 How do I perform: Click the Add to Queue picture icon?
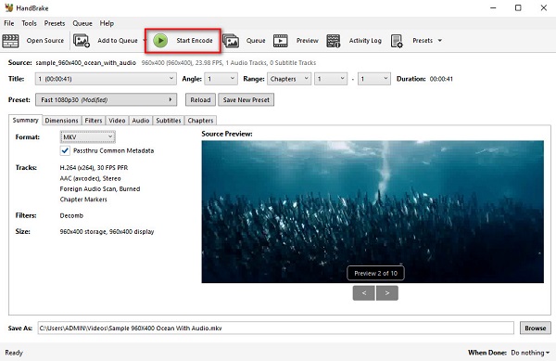pyautogui.click(x=82, y=41)
